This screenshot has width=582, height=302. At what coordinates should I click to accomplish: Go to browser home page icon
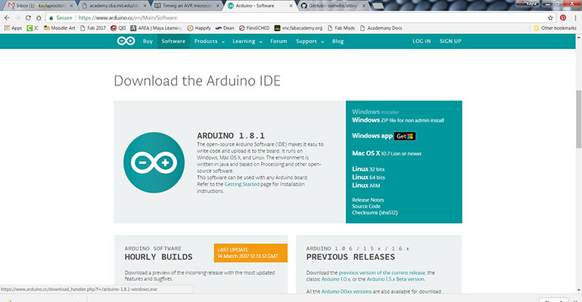(x=39, y=18)
